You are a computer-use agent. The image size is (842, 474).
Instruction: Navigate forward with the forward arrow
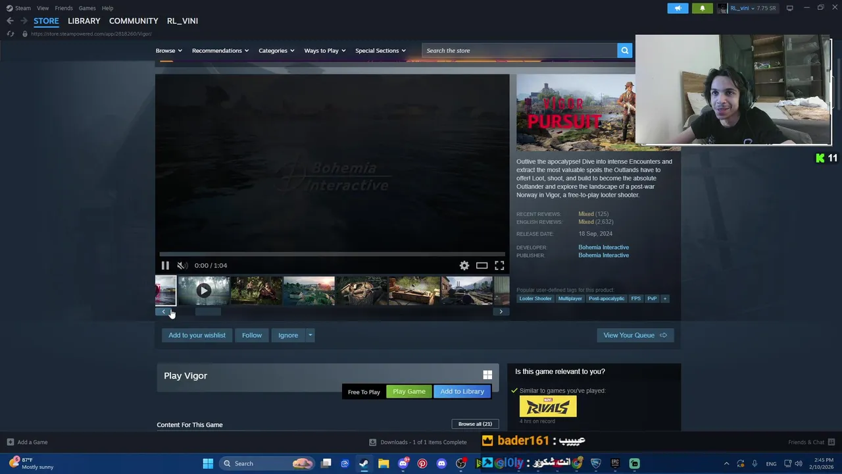pyautogui.click(x=24, y=21)
